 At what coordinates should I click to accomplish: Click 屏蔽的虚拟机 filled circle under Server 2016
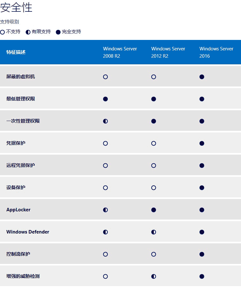202,77
